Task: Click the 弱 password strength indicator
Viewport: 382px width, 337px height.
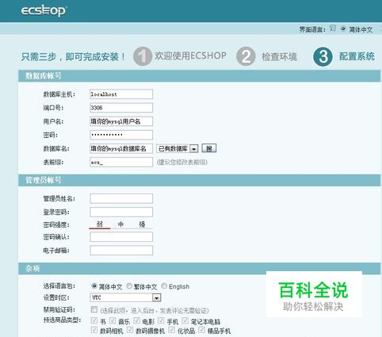Action: click(x=100, y=224)
